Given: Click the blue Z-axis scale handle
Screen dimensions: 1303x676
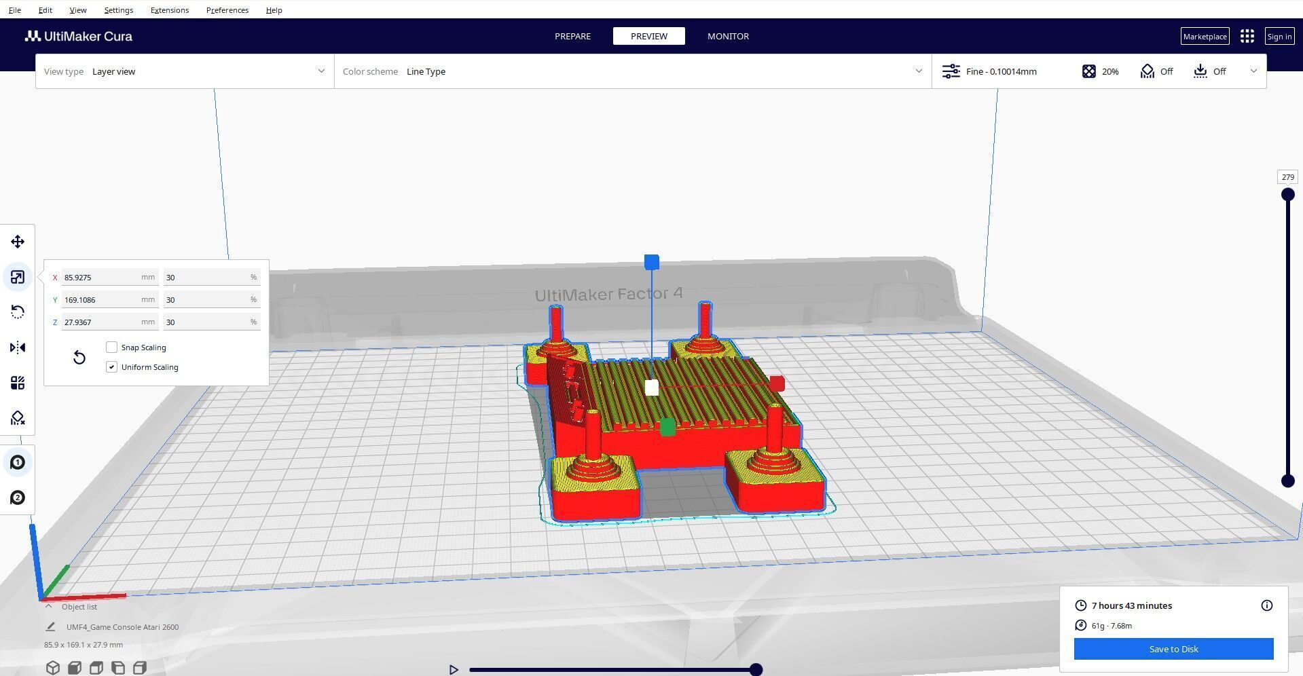Looking at the screenshot, I should (651, 262).
